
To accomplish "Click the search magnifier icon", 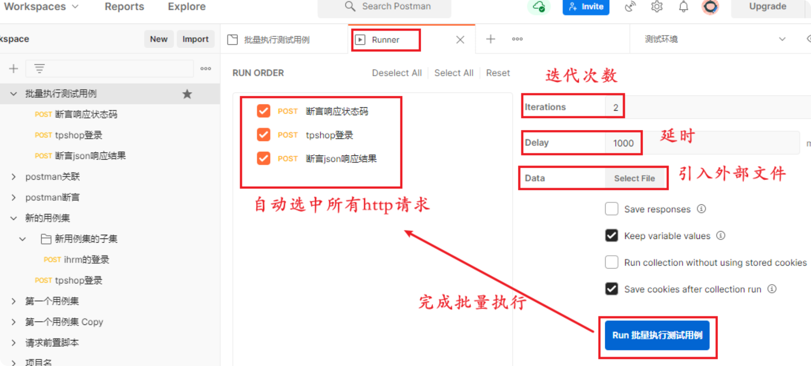I will point(350,6).
